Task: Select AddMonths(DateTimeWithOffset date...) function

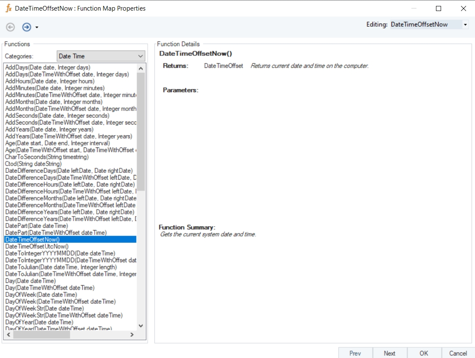Action: click(x=70, y=108)
